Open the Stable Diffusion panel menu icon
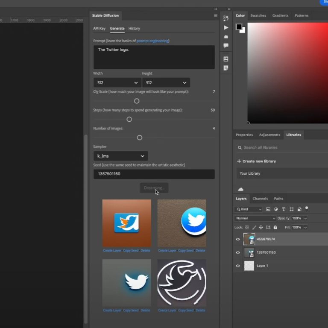Viewport: 328px width, 328px height. point(216,15)
